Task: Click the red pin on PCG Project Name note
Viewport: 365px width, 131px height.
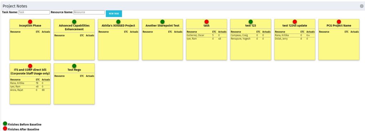Action: 339,22
